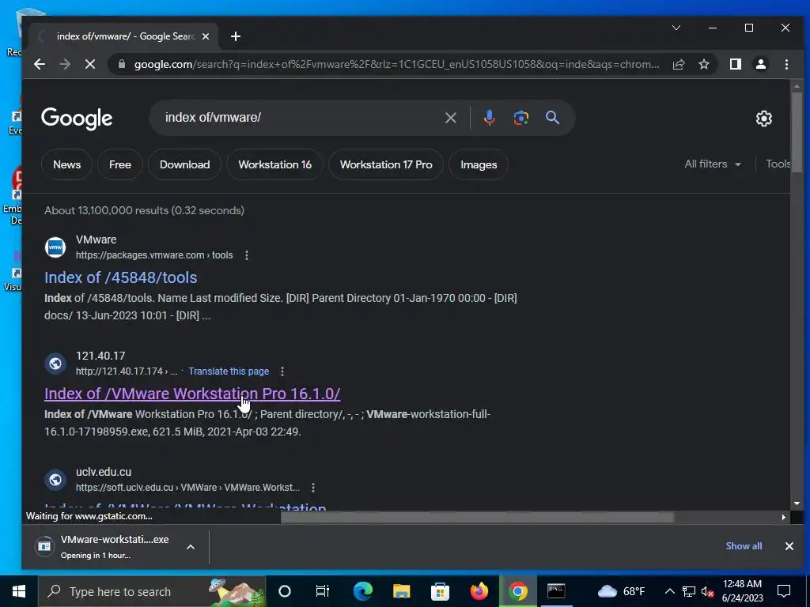Show all downloads
This screenshot has width=810, height=607.
click(x=744, y=546)
